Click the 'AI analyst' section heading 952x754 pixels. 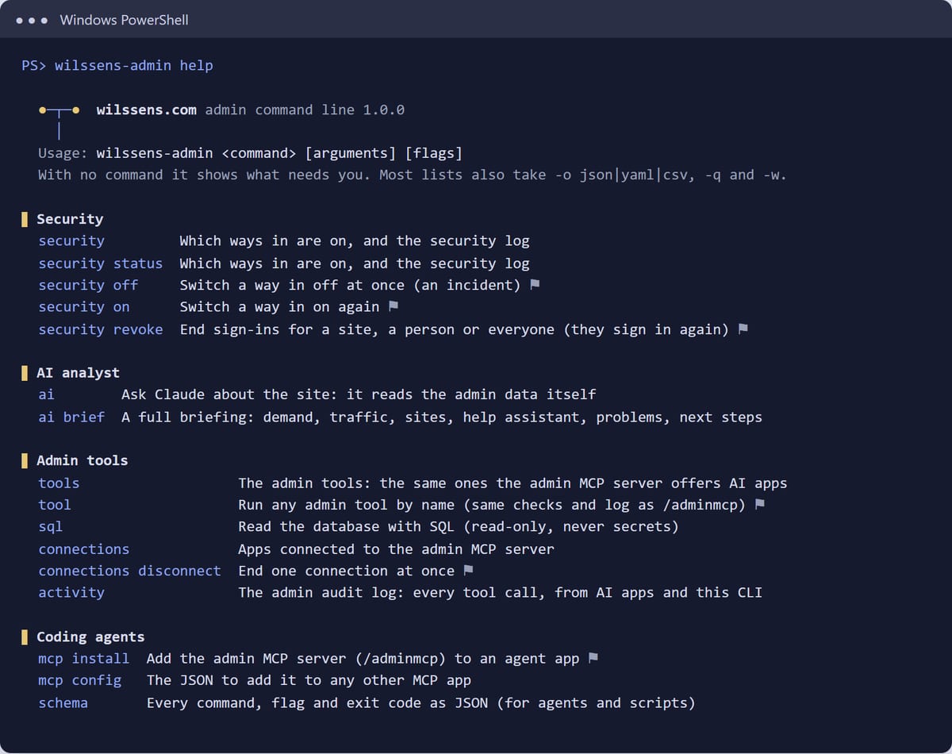pos(78,372)
